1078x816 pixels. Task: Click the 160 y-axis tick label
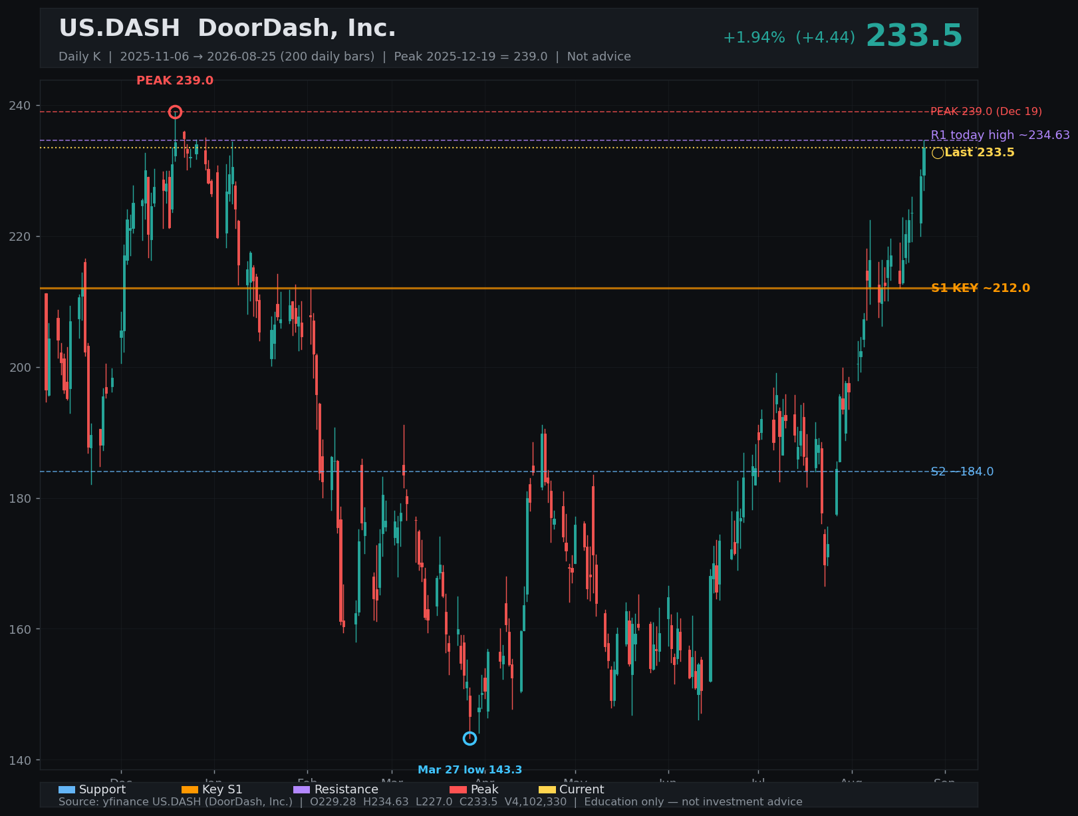click(x=21, y=629)
